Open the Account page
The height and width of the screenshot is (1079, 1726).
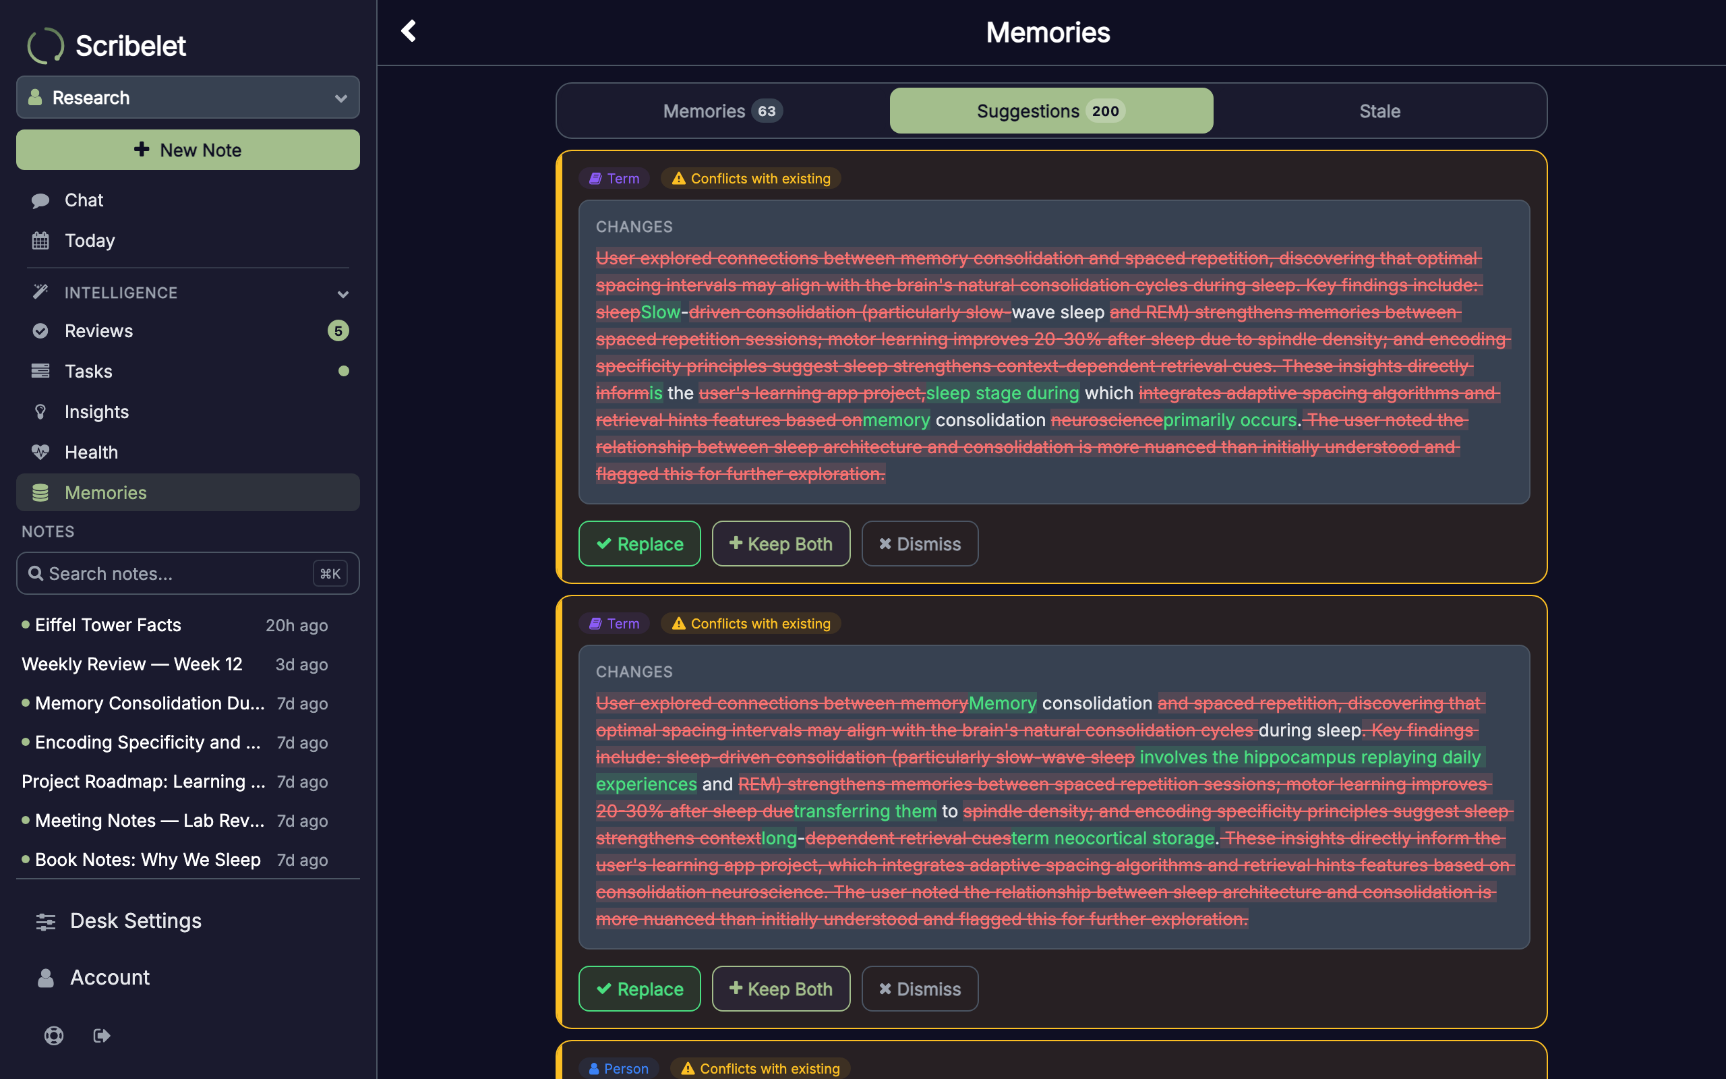pos(187,977)
